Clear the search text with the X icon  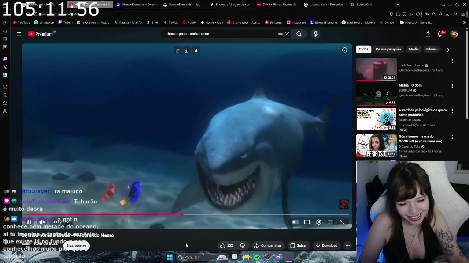click(287, 34)
